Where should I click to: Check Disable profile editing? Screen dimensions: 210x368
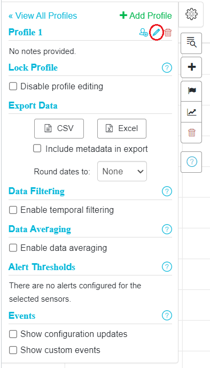click(x=13, y=86)
